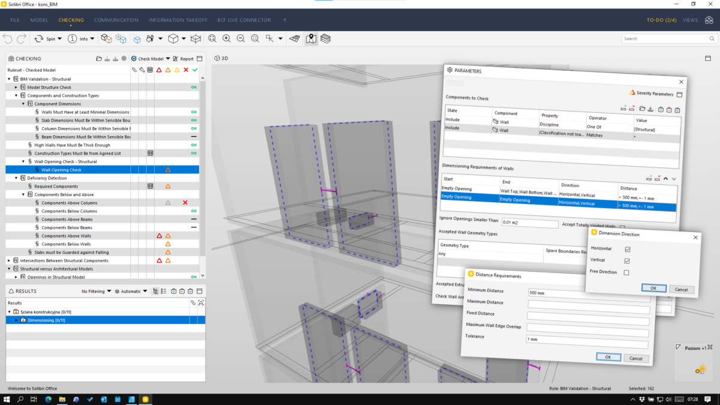Open the No Filtering dropdown
This screenshot has height=405, width=720.
click(x=97, y=292)
